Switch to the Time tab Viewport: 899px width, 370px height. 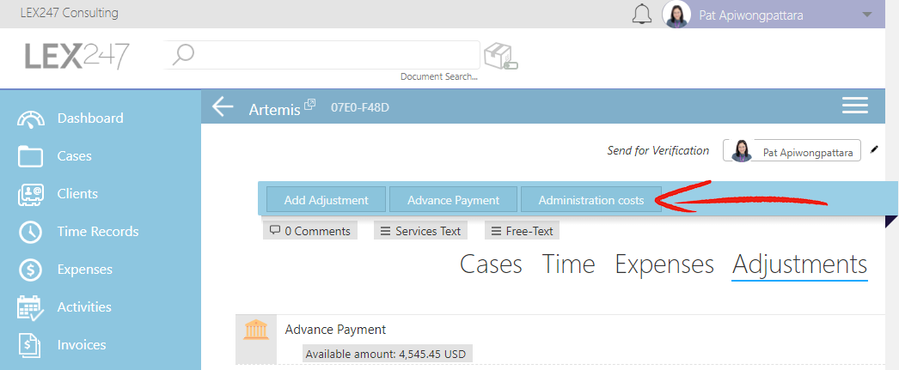point(569,264)
